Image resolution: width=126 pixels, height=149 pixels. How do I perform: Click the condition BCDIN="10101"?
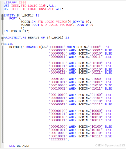91,130
